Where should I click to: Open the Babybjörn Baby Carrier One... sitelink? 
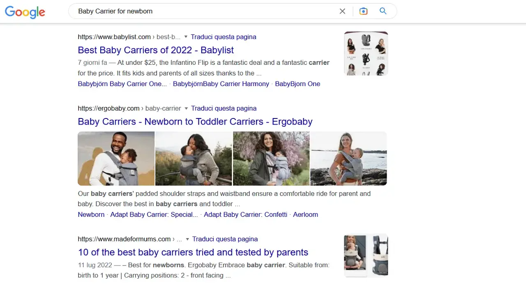tap(122, 84)
